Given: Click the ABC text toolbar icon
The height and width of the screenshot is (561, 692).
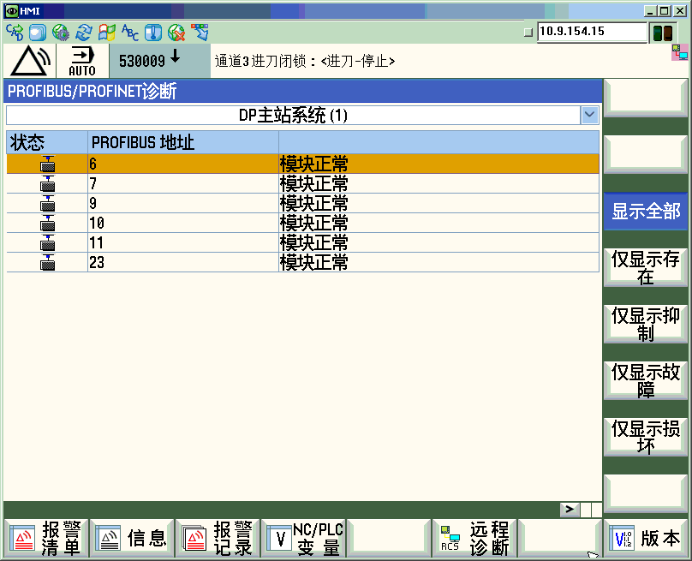Looking at the screenshot, I should click(x=130, y=33).
